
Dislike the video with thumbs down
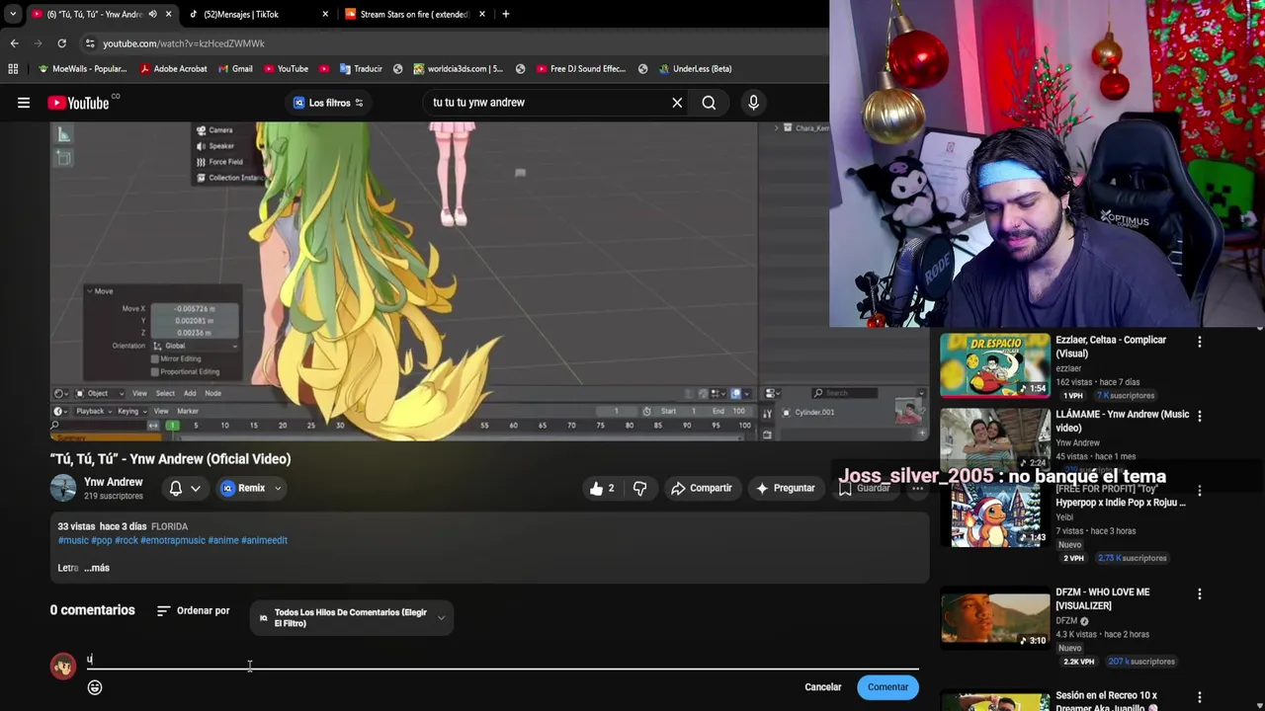pyautogui.click(x=639, y=488)
